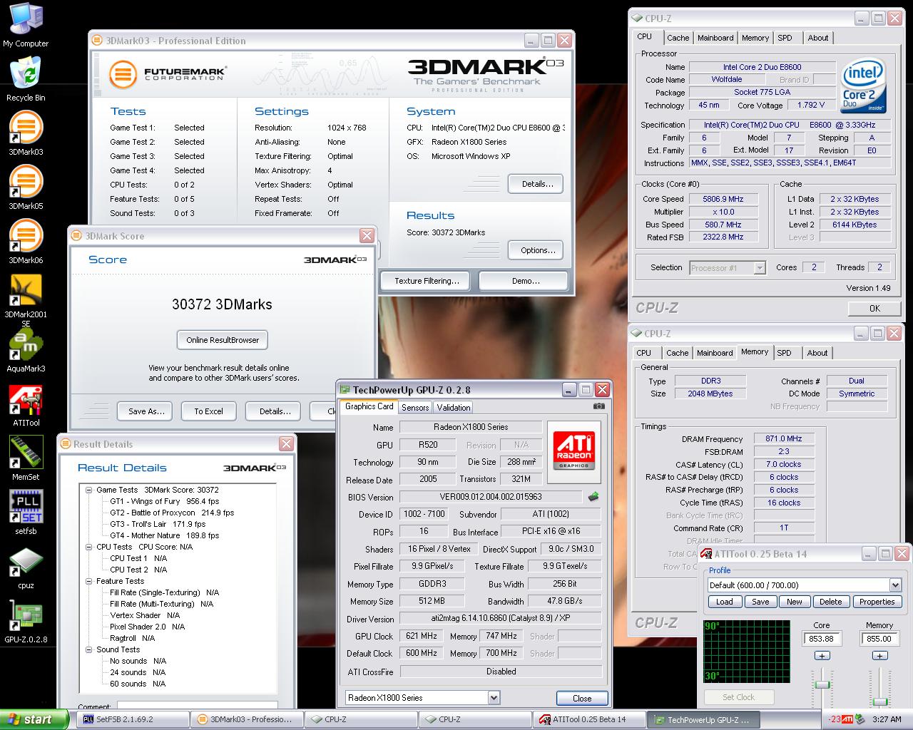The width and height of the screenshot is (913, 730).
Task: Launch the 3DMark05 desktop shortcut
Action: [26, 187]
